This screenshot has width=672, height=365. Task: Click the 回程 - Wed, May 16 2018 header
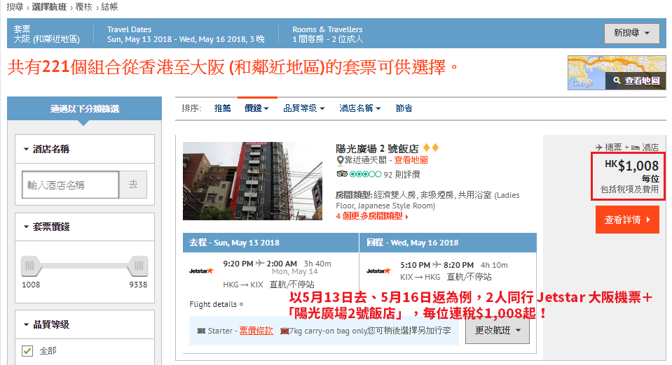point(448,243)
